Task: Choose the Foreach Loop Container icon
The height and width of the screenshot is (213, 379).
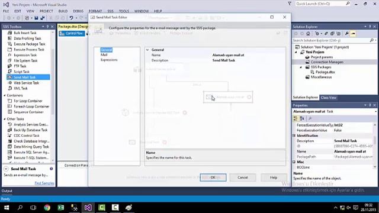Action: (x=9, y=106)
